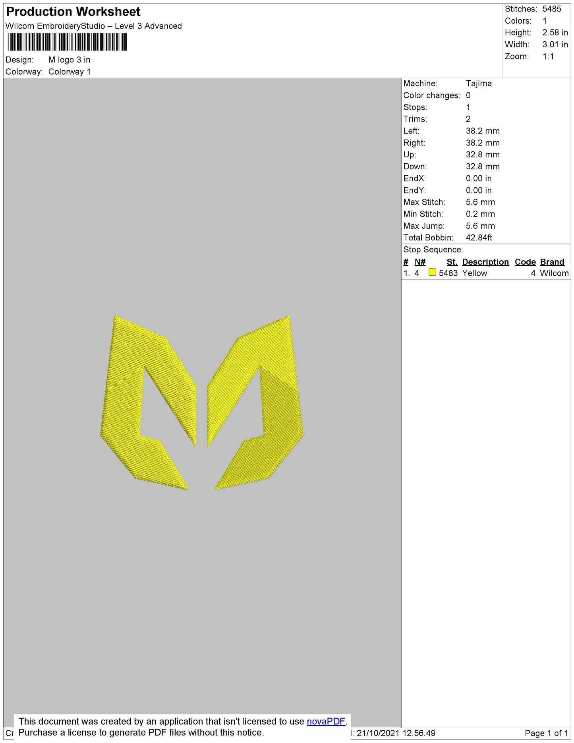Click the 'St.' column header
Screen dimensions: 574x743
[x=452, y=262]
